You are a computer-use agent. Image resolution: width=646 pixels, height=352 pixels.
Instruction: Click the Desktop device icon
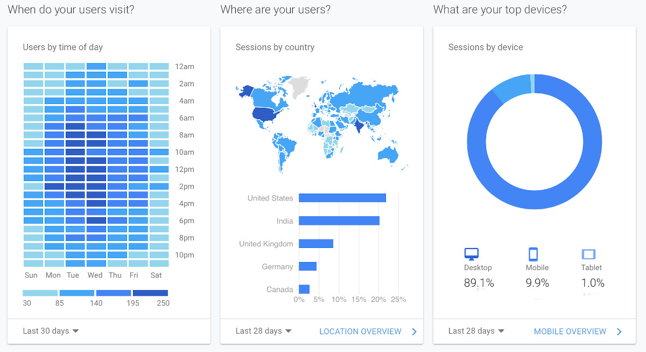(x=471, y=254)
